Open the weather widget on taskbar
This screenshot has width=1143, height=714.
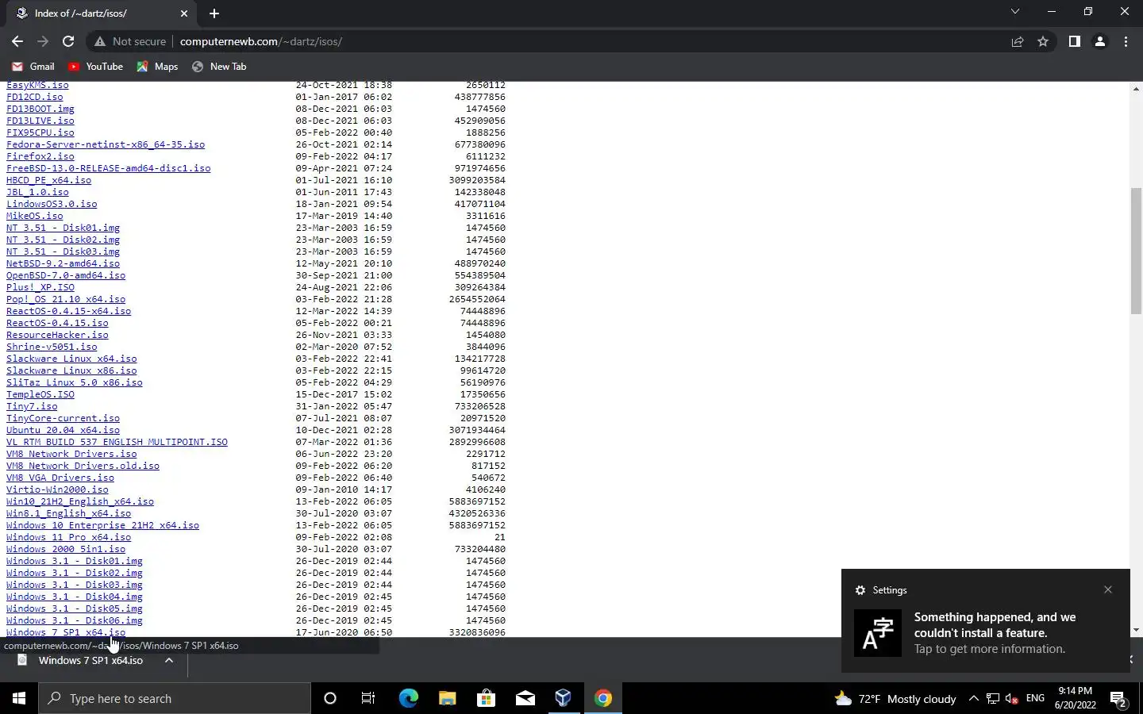tap(895, 698)
